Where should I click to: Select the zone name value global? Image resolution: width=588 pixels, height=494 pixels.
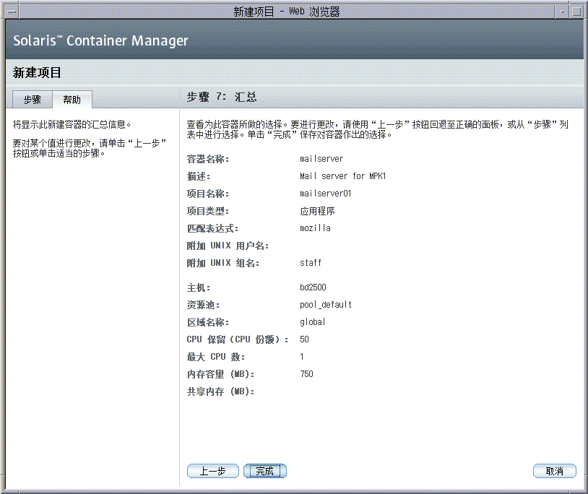click(x=312, y=322)
